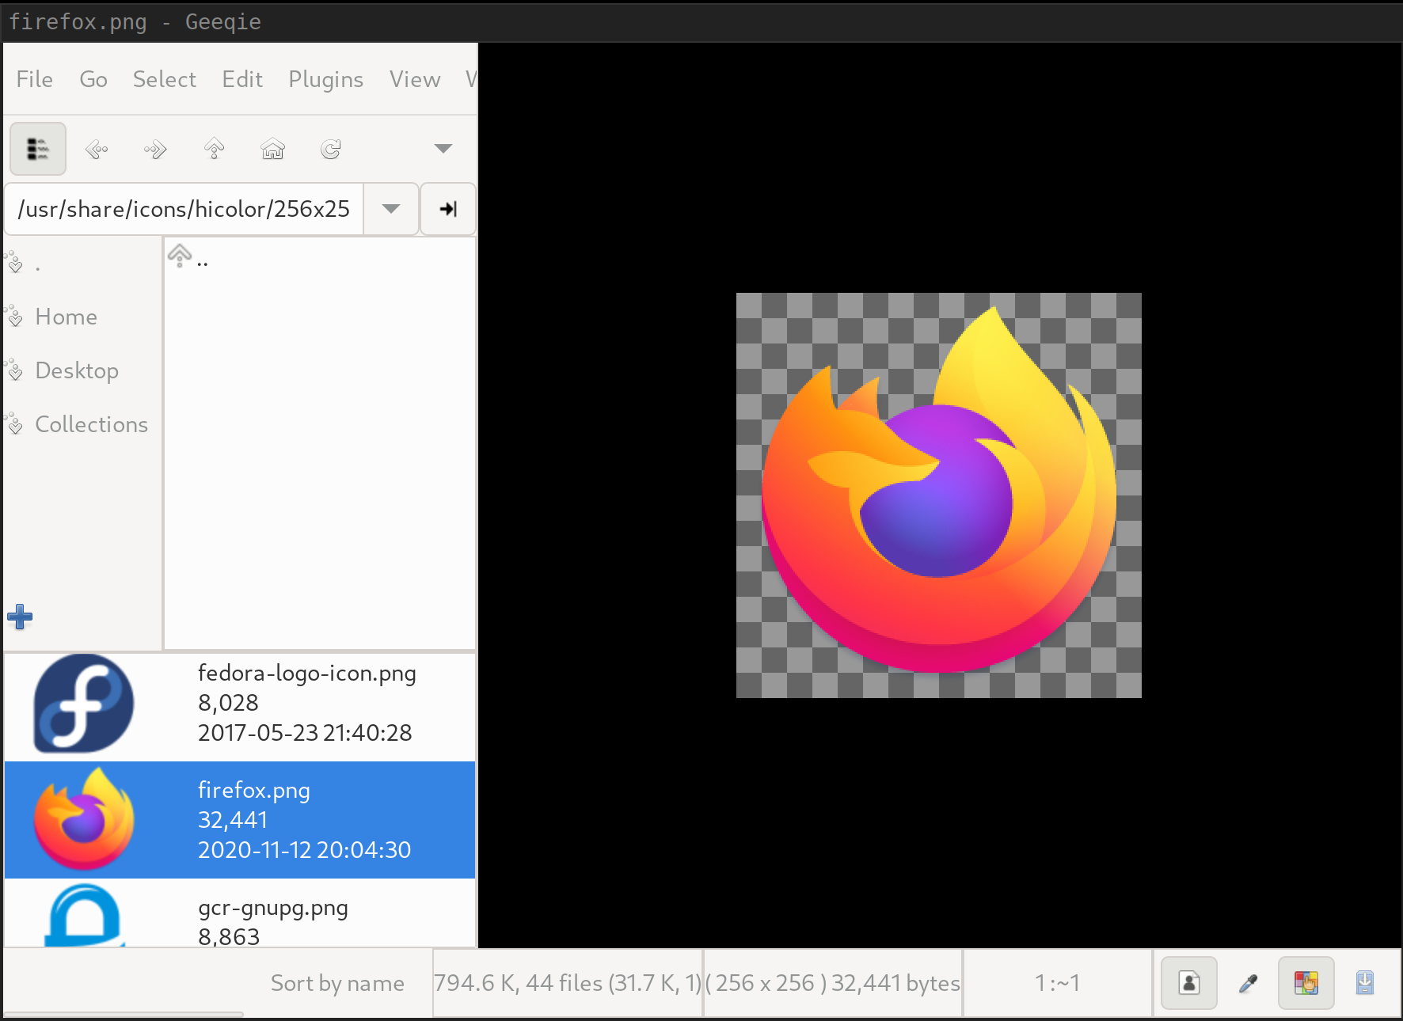Click the pencil icon in the status bar
The height and width of the screenshot is (1021, 1403).
pos(1248,983)
